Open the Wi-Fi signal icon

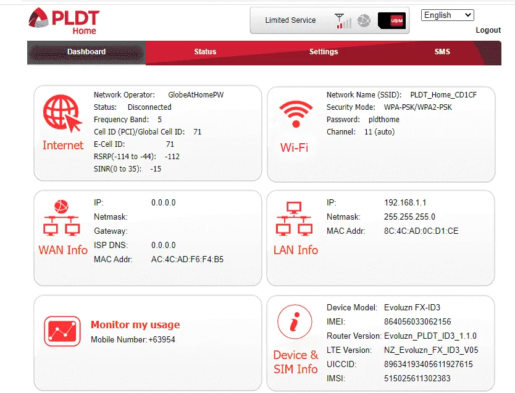click(296, 114)
